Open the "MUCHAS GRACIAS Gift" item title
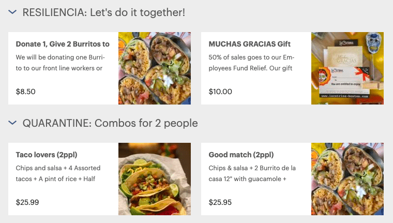 [x=250, y=44]
